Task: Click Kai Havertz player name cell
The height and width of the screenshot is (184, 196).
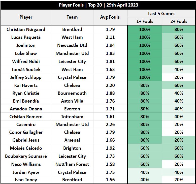Action: tap(26, 85)
